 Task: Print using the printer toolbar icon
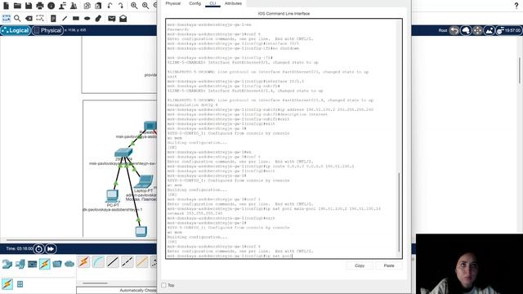(x=40, y=6)
